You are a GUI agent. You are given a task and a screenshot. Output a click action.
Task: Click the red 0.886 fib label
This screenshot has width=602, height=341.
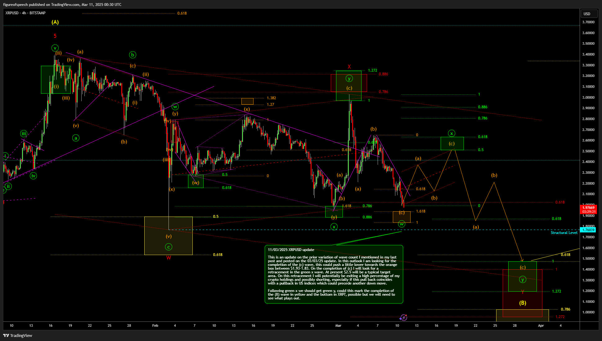(x=383, y=74)
